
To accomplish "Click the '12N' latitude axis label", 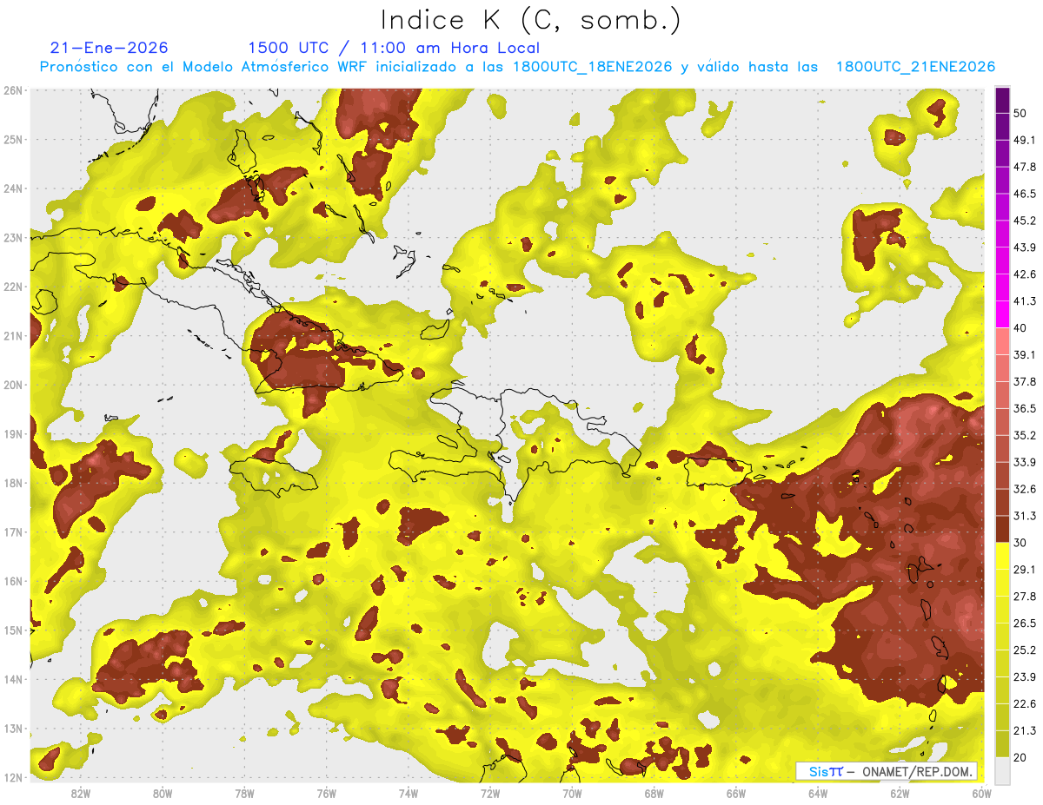I will point(13,777).
